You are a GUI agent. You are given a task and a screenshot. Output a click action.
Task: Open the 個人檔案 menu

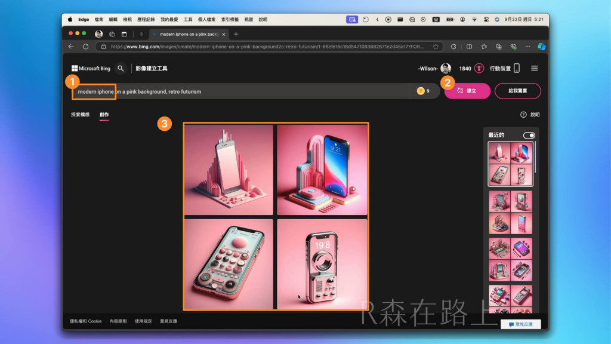click(x=206, y=19)
